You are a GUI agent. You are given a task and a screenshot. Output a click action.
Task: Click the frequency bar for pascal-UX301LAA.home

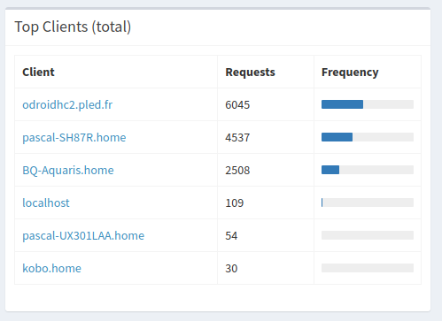pos(368,235)
